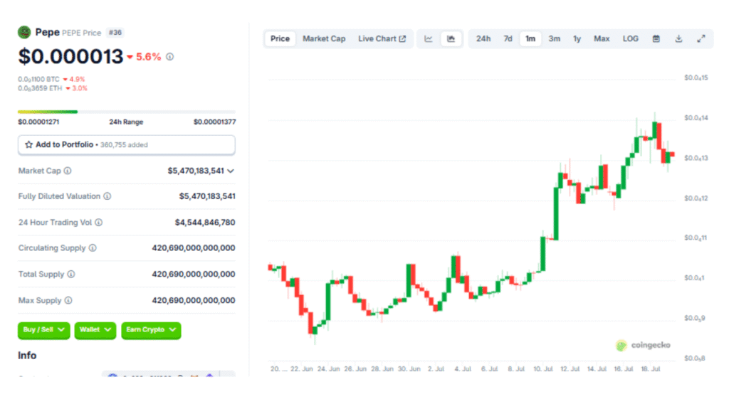729x399 pixels.
Task: Select the 1y time range
Action: [577, 38]
